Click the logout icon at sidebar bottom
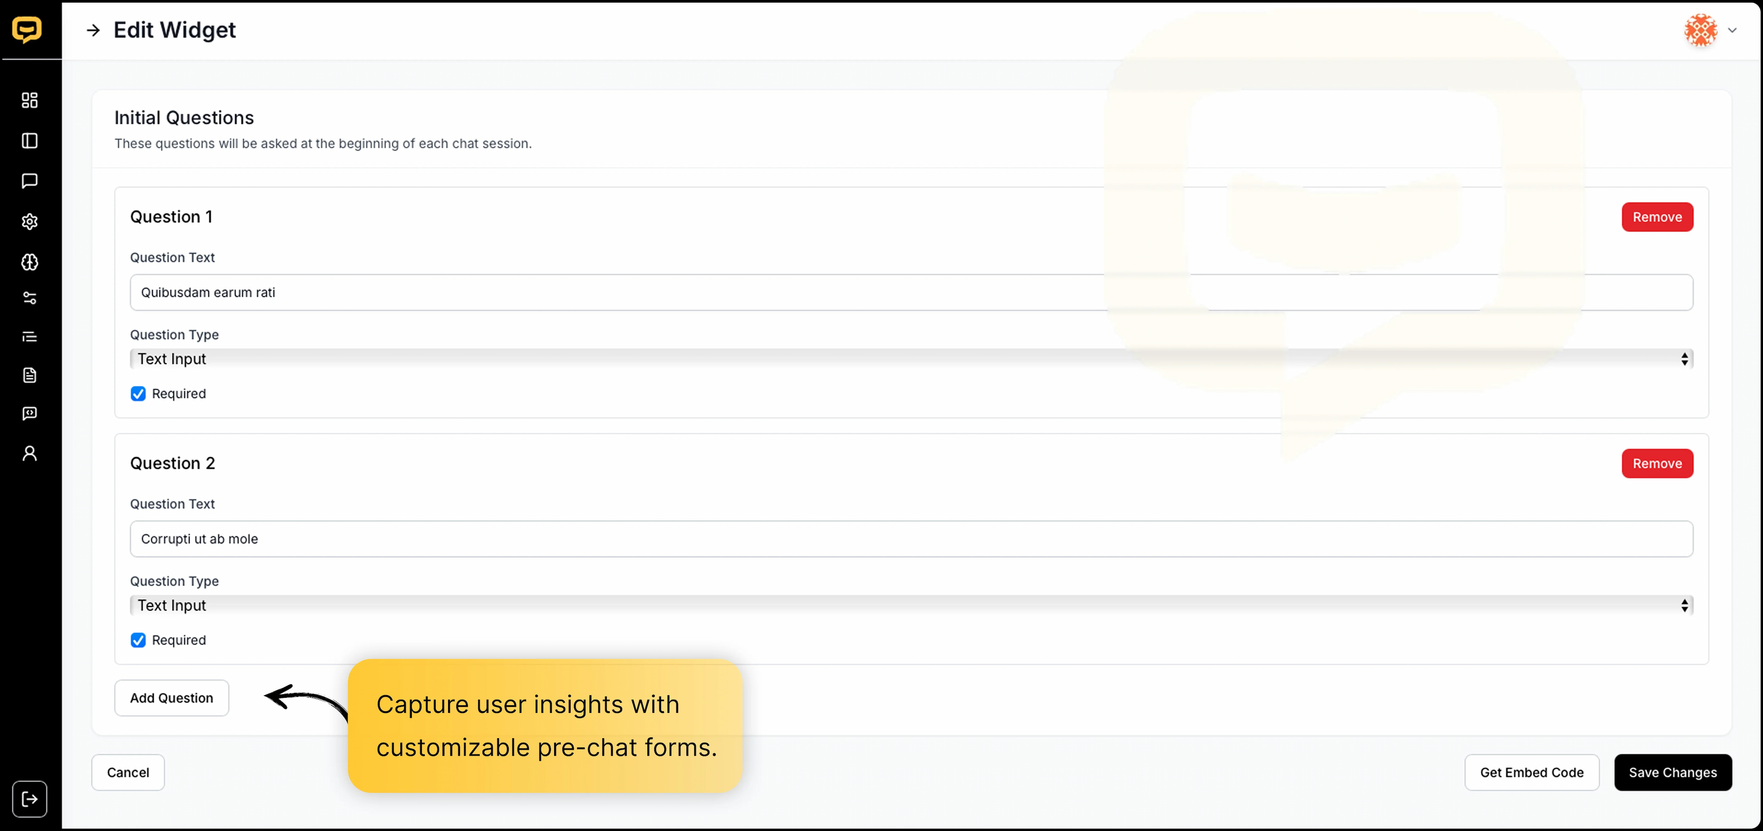1763x831 pixels. [29, 799]
